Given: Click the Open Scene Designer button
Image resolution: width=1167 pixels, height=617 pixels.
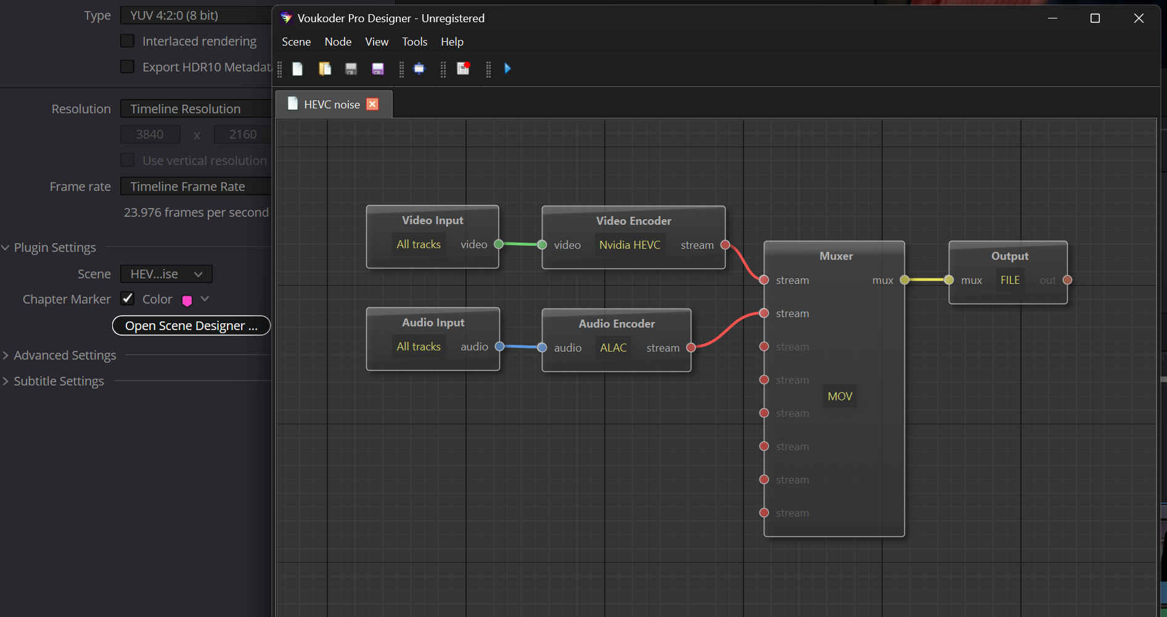Looking at the screenshot, I should pos(191,326).
